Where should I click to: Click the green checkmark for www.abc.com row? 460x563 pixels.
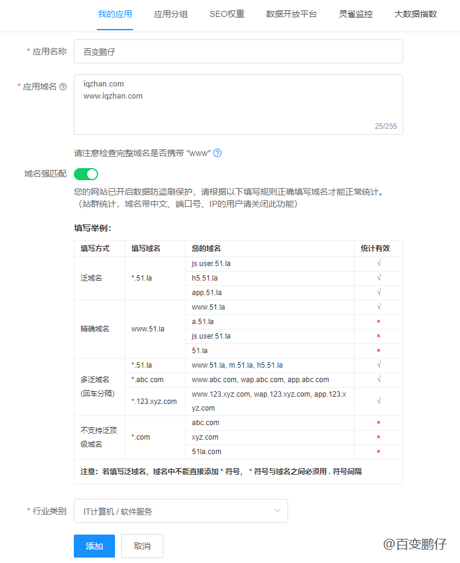(x=378, y=380)
